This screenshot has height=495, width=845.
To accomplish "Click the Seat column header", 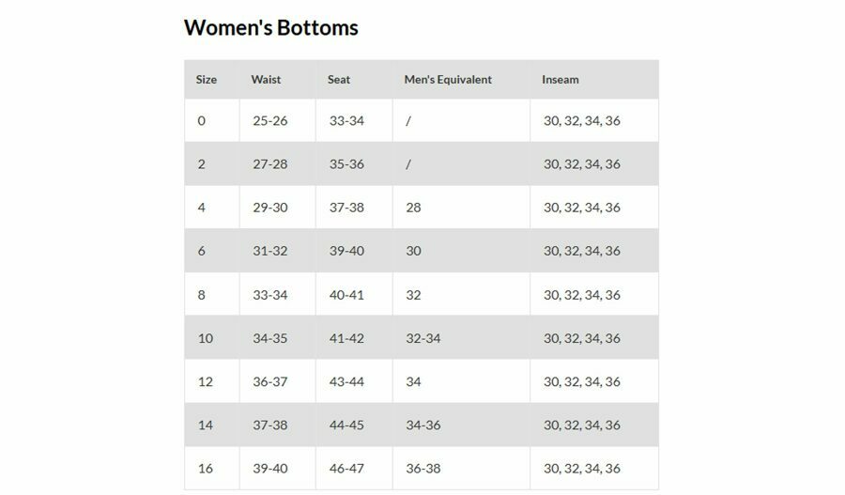I will (x=339, y=80).
